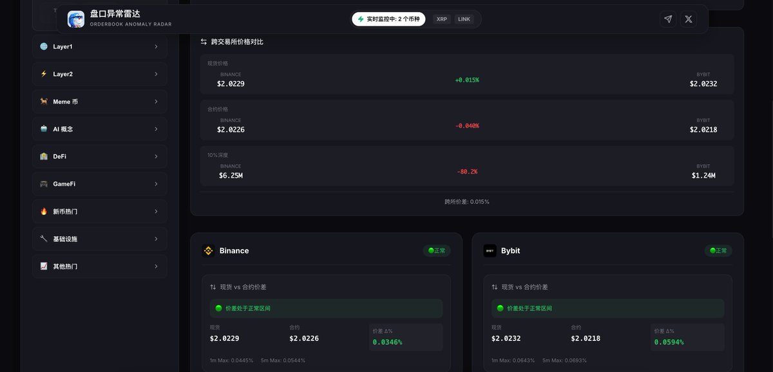The image size is (773, 372).
Task: Click the -80.2% depth difference
Action: click(x=467, y=172)
